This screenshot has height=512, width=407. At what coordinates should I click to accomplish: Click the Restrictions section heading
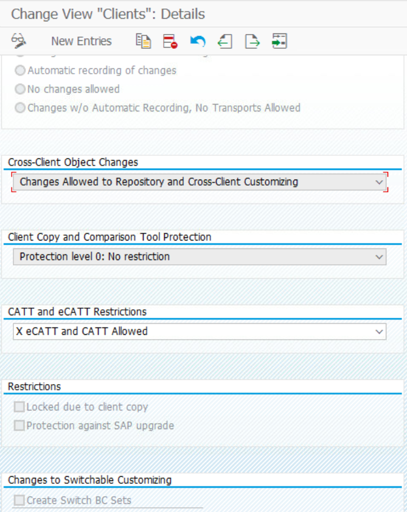tap(34, 386)
